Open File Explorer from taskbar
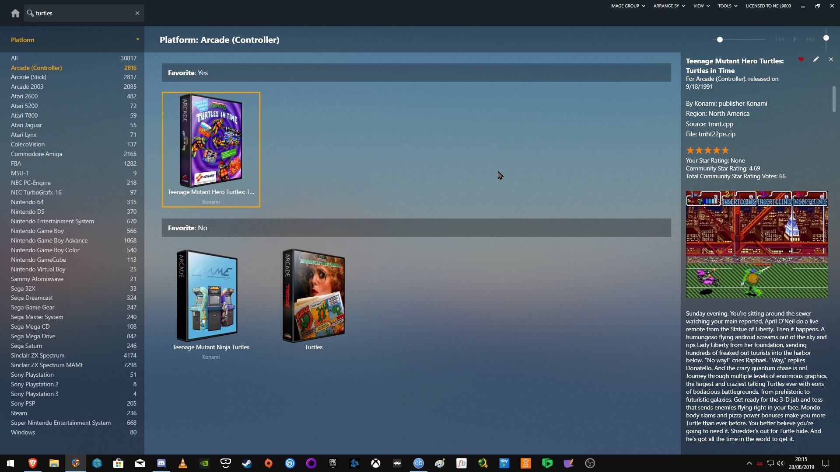 [54, 463]
